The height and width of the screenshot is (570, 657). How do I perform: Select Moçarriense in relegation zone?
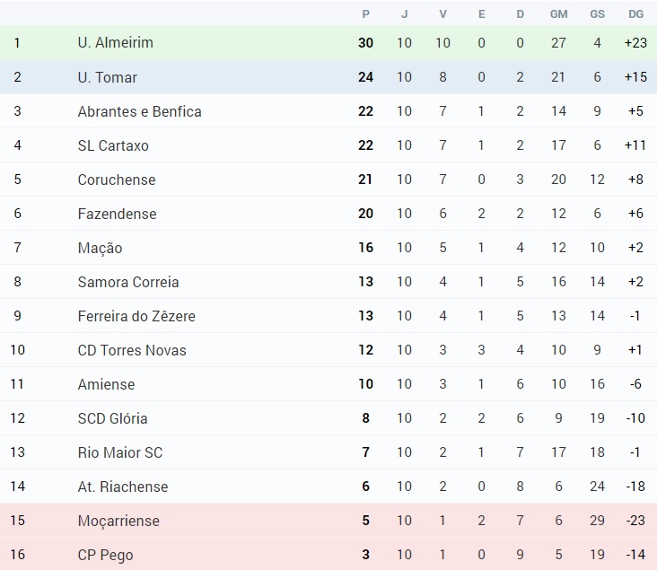118,521
